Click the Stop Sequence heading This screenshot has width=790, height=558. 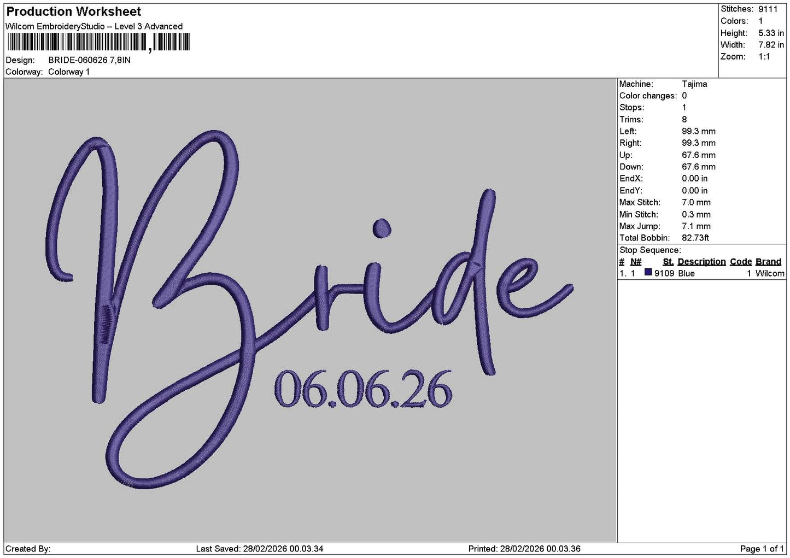coord(650,250)
